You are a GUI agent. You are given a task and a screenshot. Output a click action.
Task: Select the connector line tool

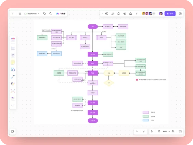tap(13, 77)
